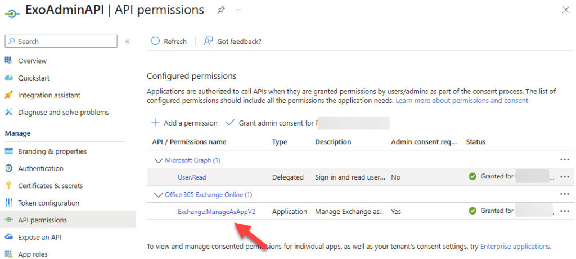Viewport: 576px width, 259px height.
Task: Open the header ellipsis more options
Action: 238,10
